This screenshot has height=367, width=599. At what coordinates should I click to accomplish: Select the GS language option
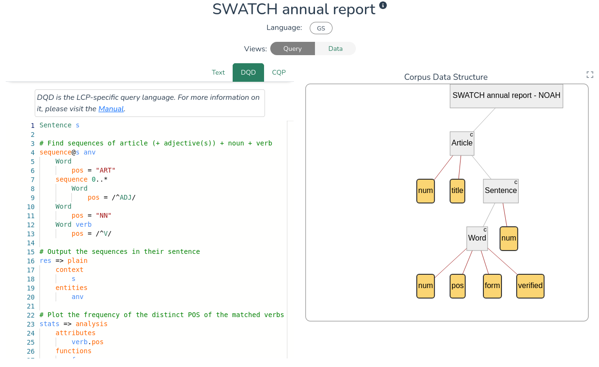pyautogui.click(x=321, y=28)
